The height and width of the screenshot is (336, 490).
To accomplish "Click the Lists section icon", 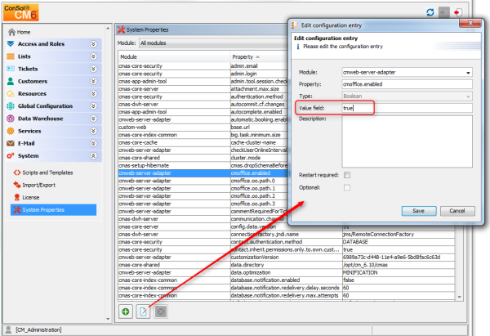I will coord(11,56).
